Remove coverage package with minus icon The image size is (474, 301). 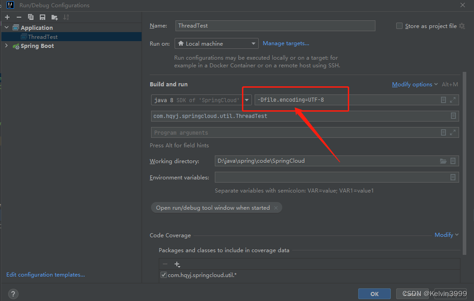[165, 264]
